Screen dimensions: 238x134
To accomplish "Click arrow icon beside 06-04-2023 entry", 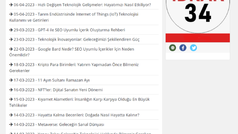I will pyautogui.click(x=11, y=5).
